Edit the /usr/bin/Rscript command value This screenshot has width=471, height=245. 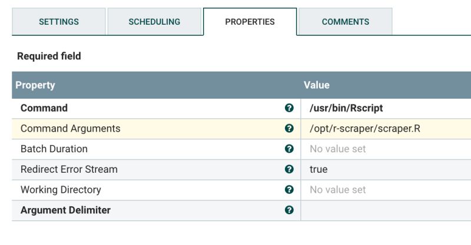pyautogui.click(x=346, y=108)
